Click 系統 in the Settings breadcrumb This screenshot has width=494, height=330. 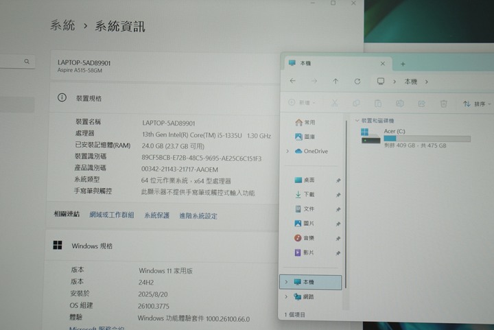tap(62, 25)
